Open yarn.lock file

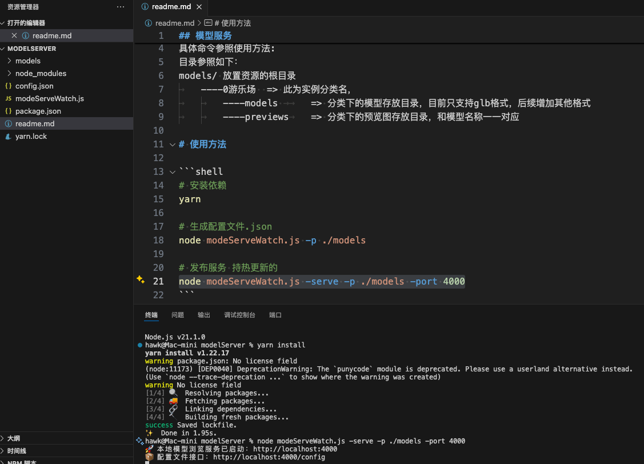coord(31,136)
